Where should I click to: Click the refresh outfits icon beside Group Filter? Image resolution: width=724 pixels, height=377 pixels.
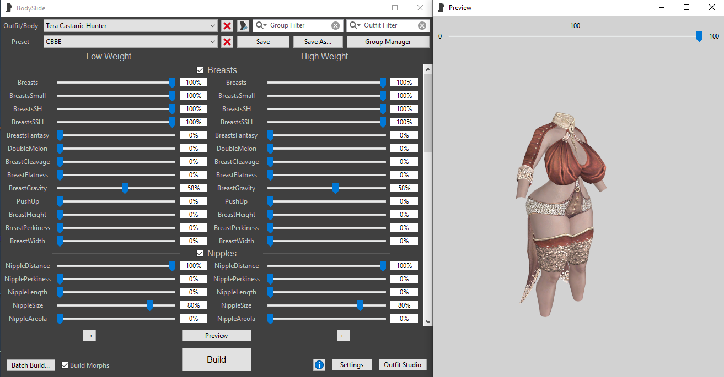click(x=243, y=26)
